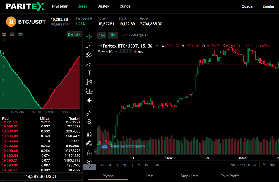Open the Göstergeler indicators menu

pos(135,35)
